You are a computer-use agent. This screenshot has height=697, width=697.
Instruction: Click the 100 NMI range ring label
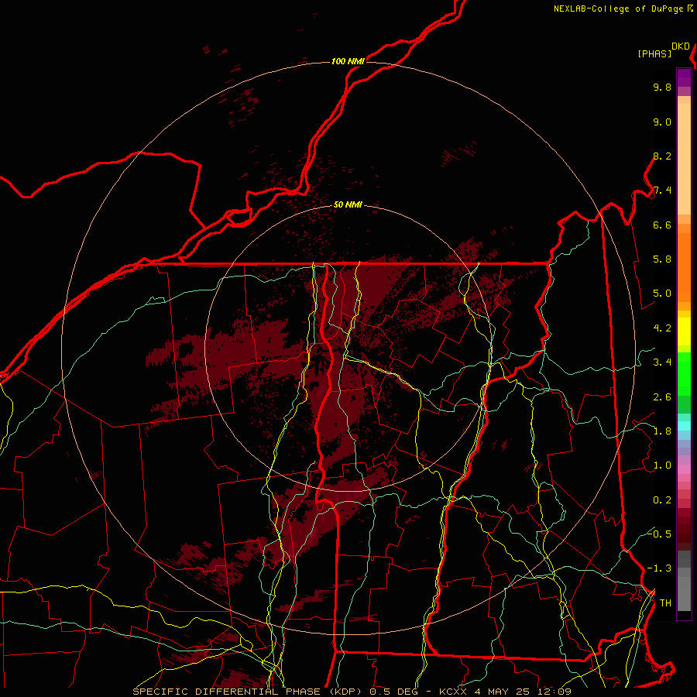[x=348, y=61]
